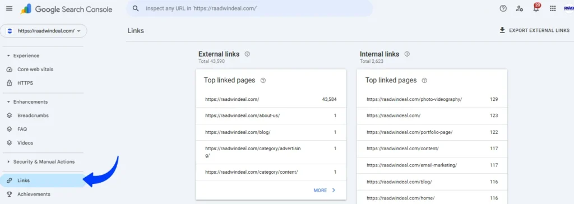Open internal row https://raadwindeal.com/content/
Viewport: 574px width, 204px height.
pos(432,149)
